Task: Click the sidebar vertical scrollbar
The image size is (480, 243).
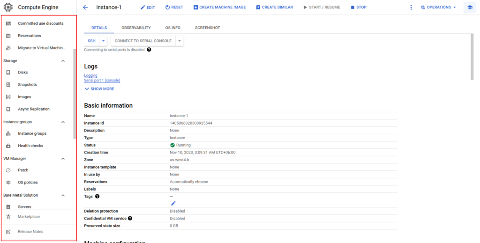Action: [x=75, y=94]
